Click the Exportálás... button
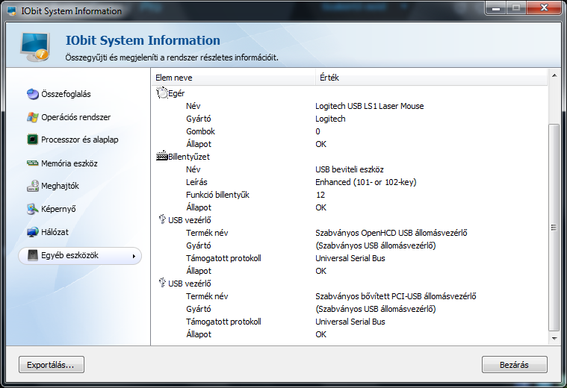The image size is (567, 388). point(52,365)
